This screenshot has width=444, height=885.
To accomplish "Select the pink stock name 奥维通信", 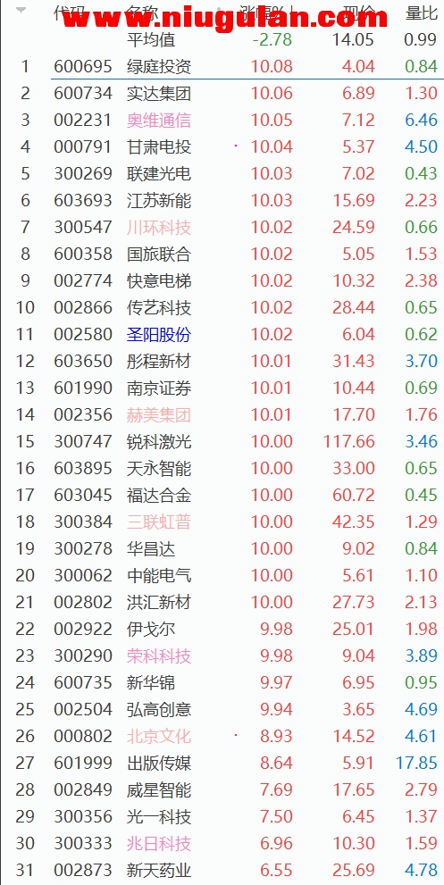I will 159,121.
